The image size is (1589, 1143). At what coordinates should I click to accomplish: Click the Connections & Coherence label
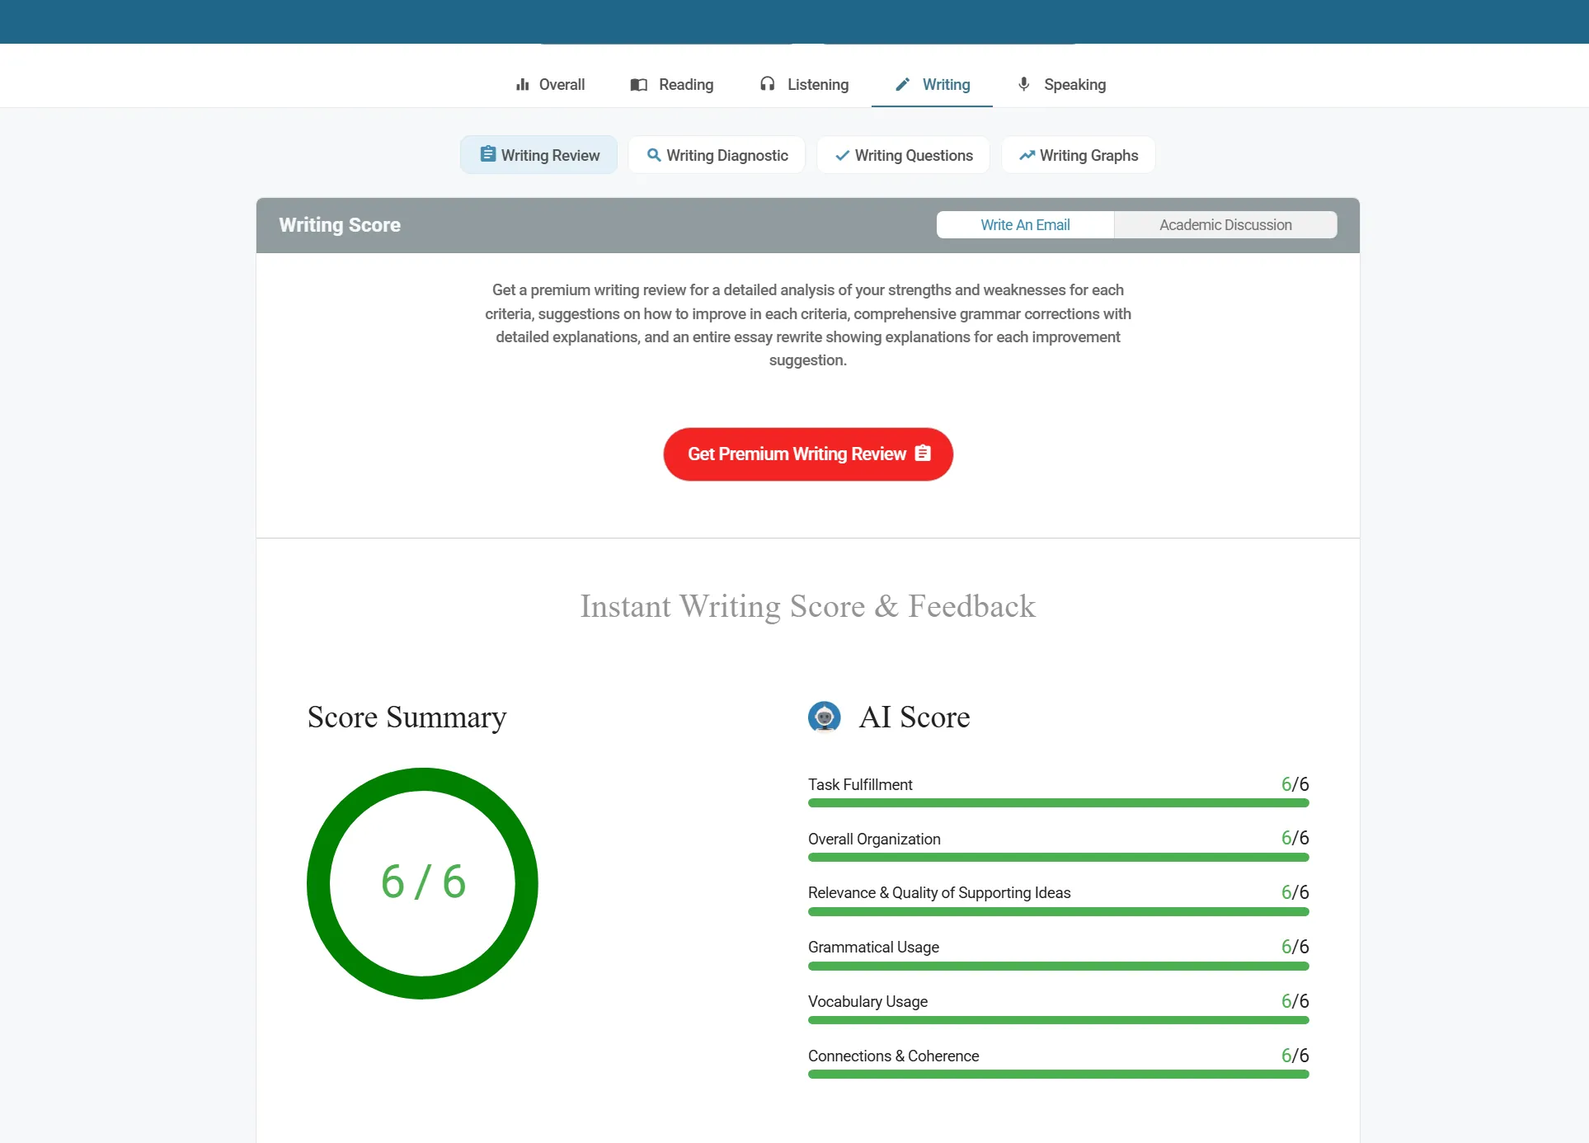coord(893,1056)
